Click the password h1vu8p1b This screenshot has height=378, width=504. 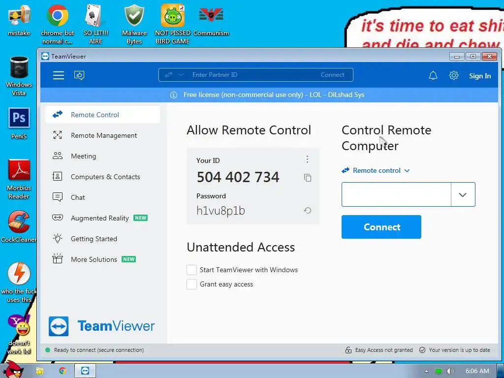pos(221,211)
